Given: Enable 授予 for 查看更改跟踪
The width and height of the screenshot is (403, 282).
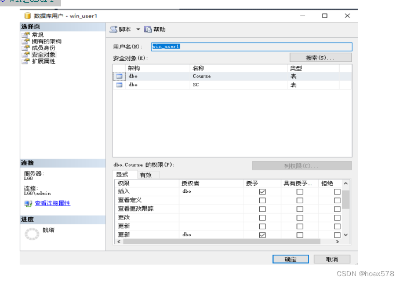Looking at the screenshot, I should pos(263,209).
